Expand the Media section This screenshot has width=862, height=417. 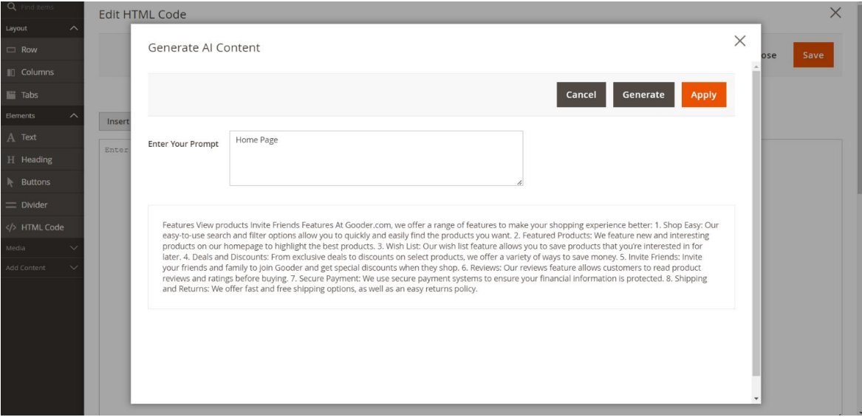(x=73, y=248)
